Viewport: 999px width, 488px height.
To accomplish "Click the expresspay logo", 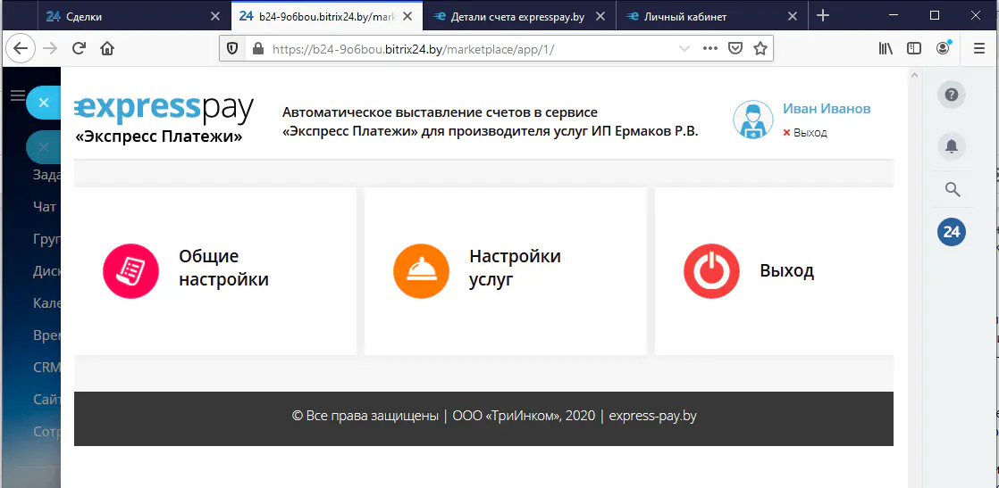I will click(164, 110).
